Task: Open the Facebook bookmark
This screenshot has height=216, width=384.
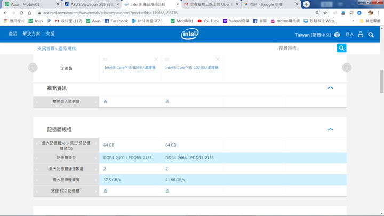Action: (x=116, y=21)
